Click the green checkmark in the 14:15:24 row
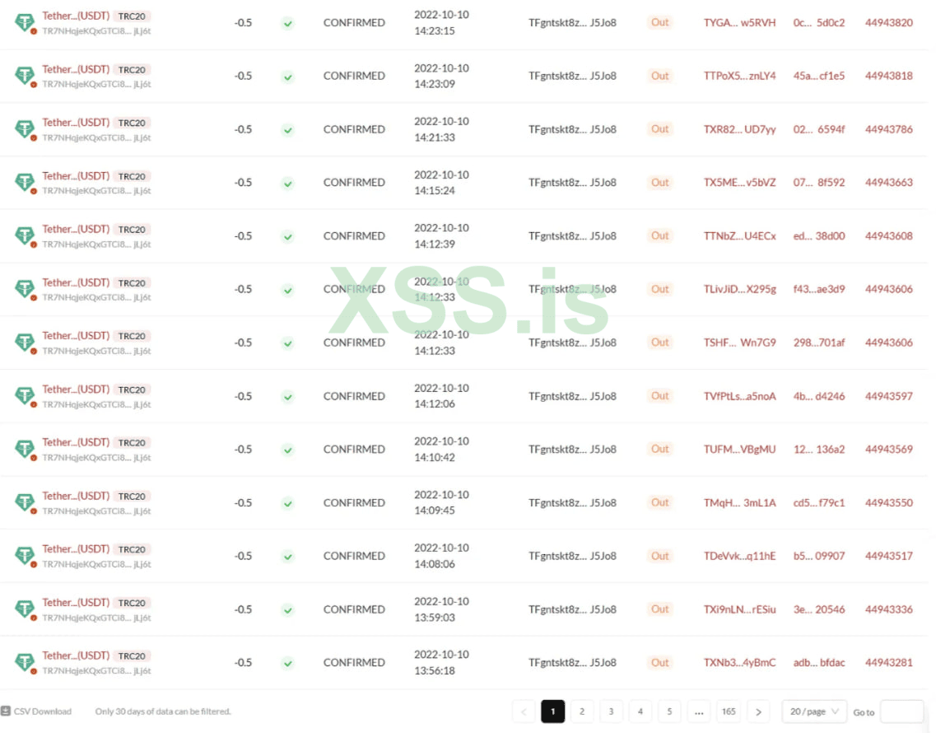Viewport: 936px width, 733px height. pos(287,183)
